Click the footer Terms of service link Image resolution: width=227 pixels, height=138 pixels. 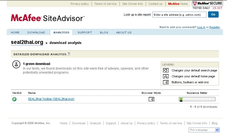click(x=171, y=123)
